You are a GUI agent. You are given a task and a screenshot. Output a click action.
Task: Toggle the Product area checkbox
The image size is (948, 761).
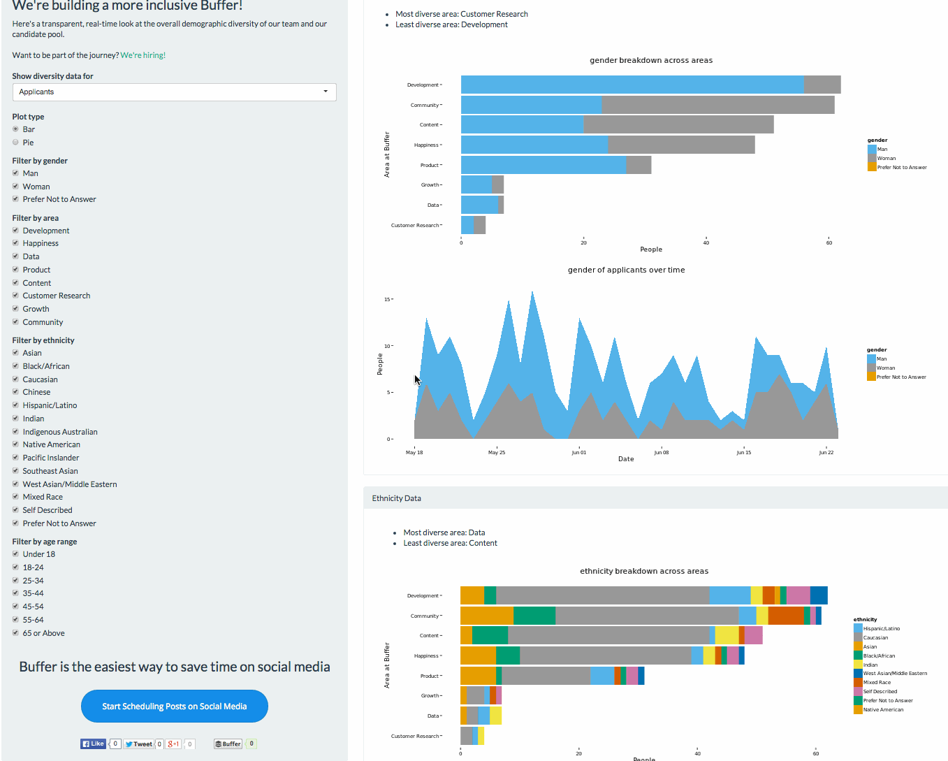[15, 270]
